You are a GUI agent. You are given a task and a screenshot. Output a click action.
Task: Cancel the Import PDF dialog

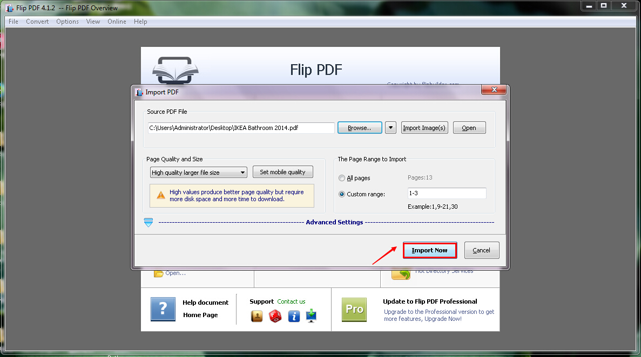coord(482,250)
